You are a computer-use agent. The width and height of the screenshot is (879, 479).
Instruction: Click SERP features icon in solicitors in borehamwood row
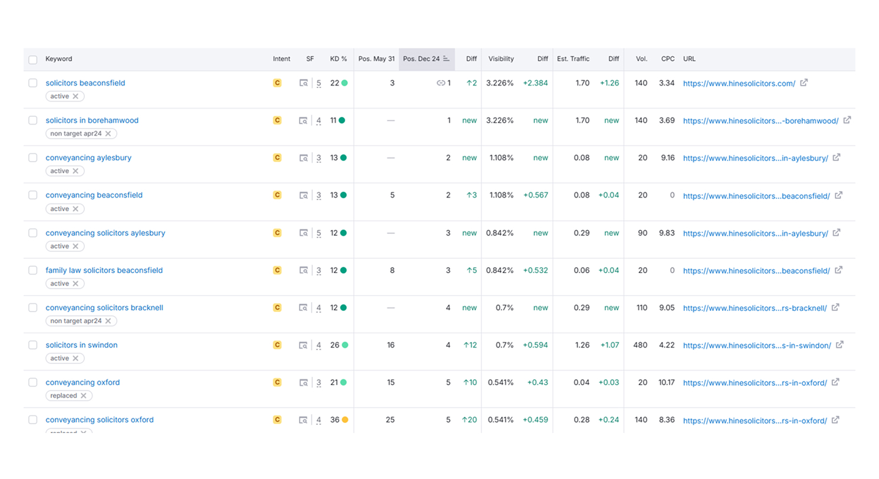tap(303, 120)
